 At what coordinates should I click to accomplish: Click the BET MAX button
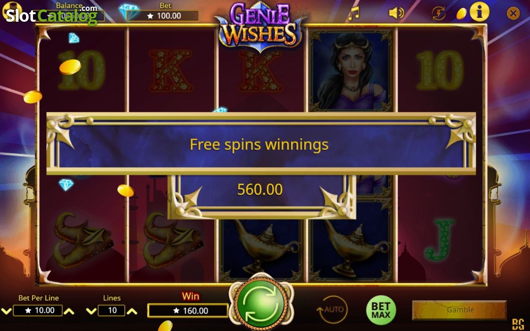point(381,310)
